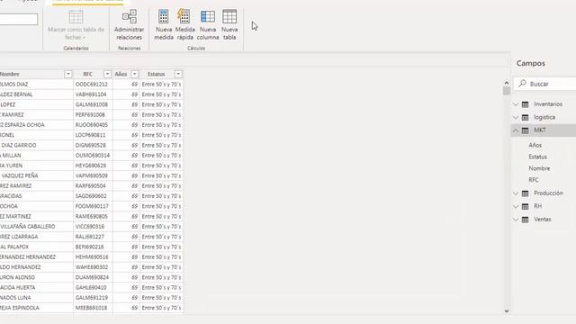Select name cell DIAZ GARRIDO

(x=36, y=145)
